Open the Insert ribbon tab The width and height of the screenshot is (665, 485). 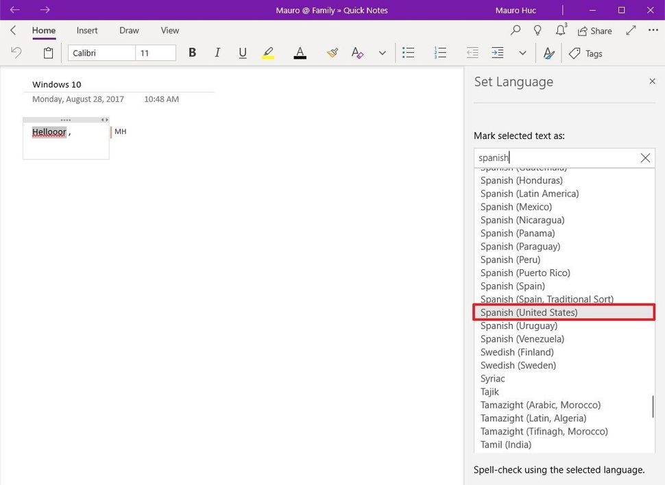point(86,30)
